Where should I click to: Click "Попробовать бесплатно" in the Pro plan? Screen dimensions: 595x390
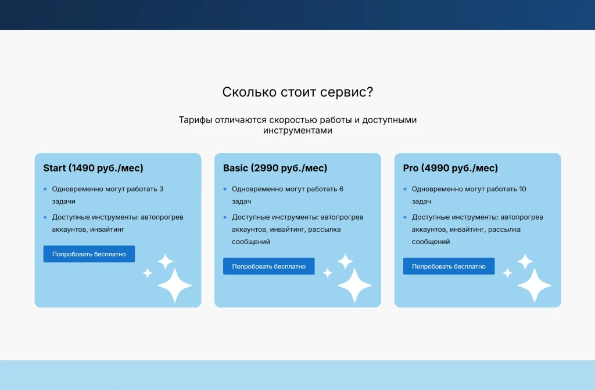[x=449, y=266]
